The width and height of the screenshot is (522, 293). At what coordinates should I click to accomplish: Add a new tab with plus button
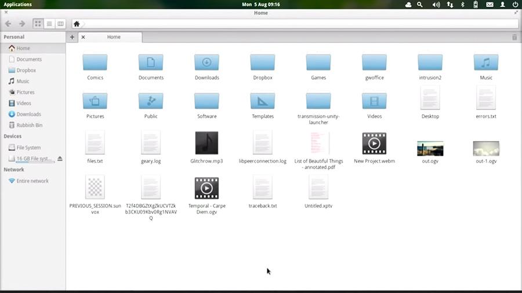tap(72, 37)
